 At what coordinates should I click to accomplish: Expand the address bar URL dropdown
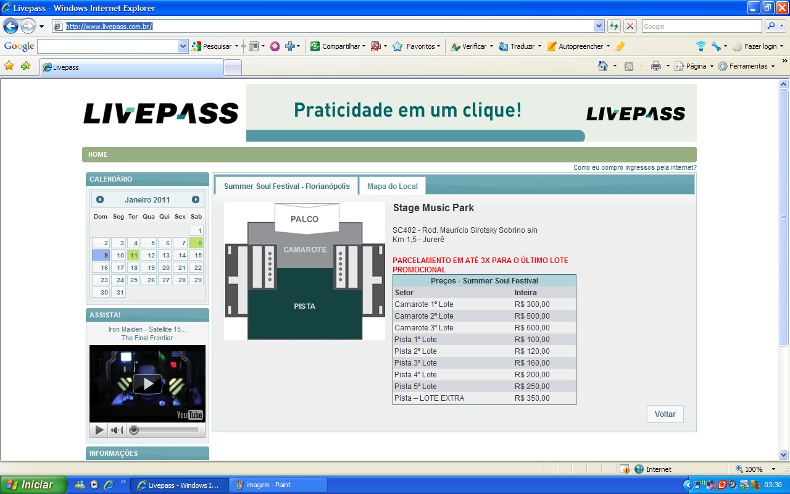[x=599, y=26]
